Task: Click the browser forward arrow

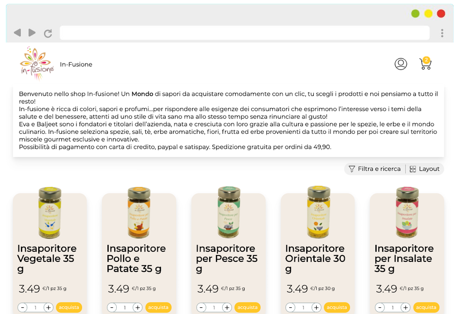Action: click(x=32, y=32)
